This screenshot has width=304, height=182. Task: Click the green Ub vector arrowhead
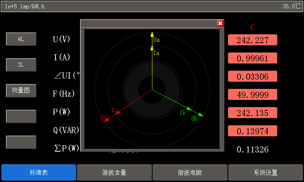[201, 115]
